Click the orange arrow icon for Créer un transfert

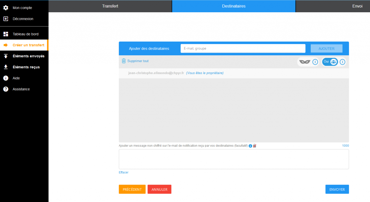[6, 45]
